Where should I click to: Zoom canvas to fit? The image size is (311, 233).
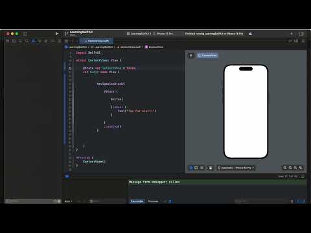coord(295,168)
